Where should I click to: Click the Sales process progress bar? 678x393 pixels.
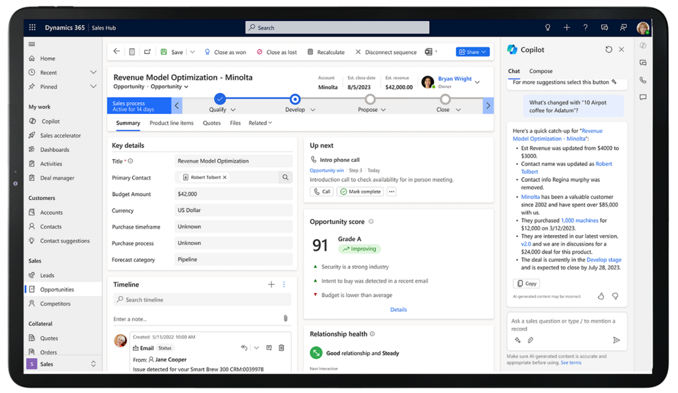click(x=138, y=105)
